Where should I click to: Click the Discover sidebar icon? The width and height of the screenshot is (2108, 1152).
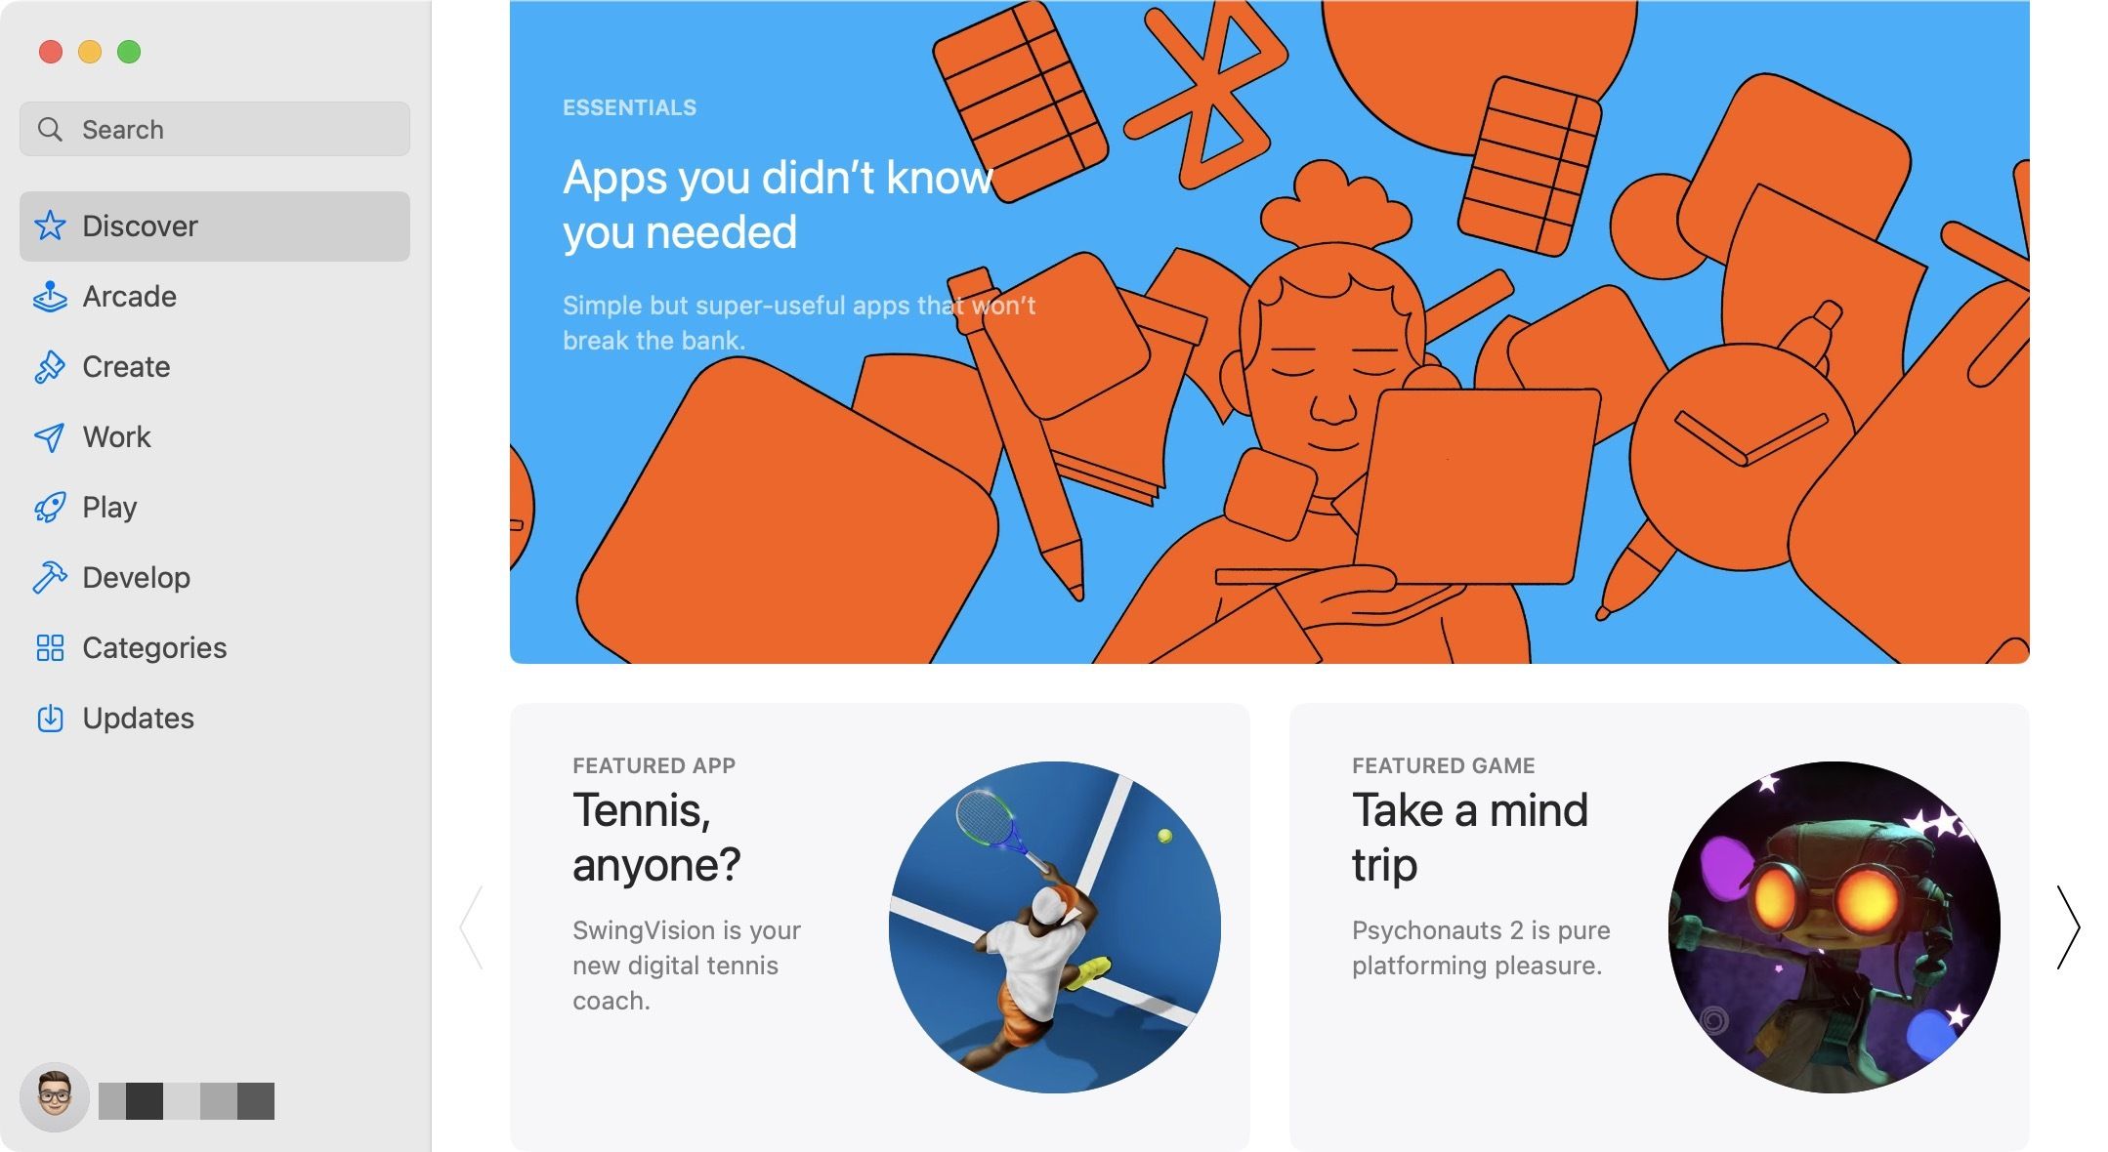[x=53, y=225]
